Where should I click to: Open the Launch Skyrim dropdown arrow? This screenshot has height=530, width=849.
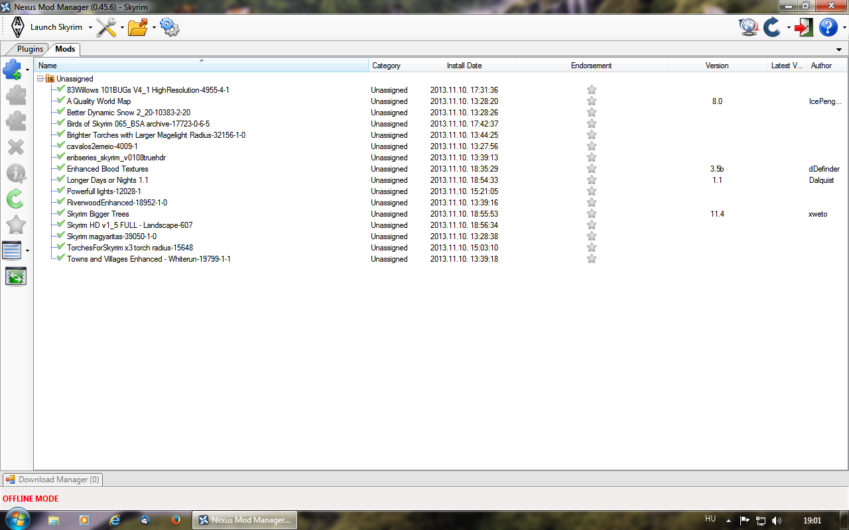click(x=90, y=27)
